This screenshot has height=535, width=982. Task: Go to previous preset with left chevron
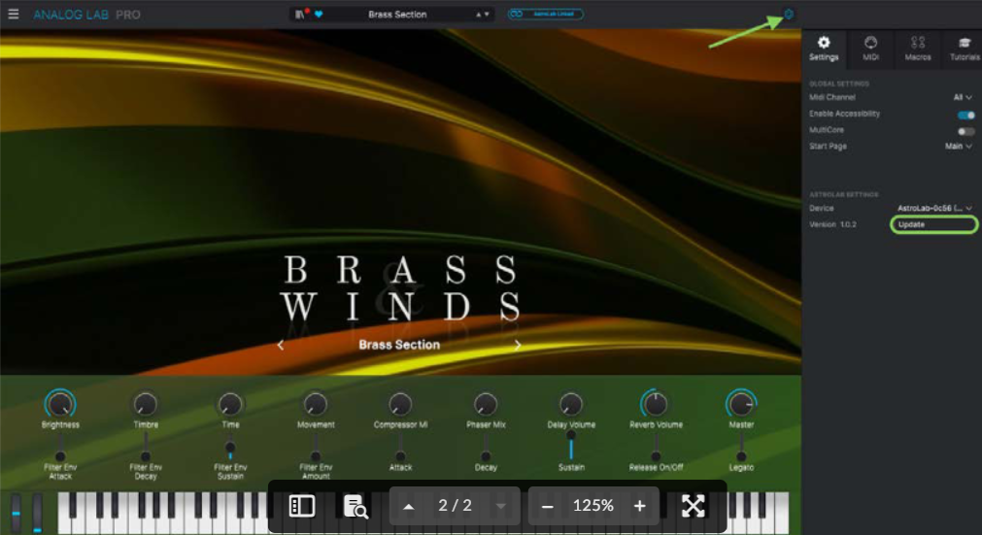[281, 345]
